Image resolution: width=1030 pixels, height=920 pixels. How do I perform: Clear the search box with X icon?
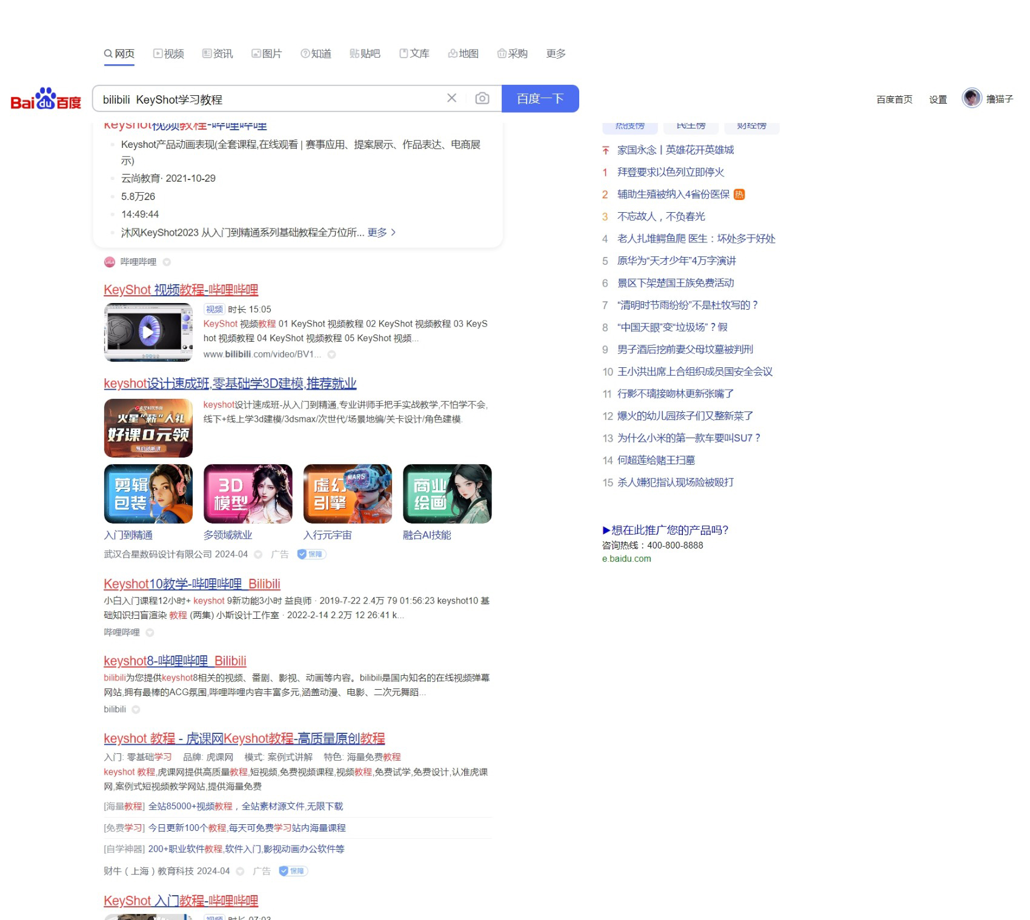[x=452, y=98]
